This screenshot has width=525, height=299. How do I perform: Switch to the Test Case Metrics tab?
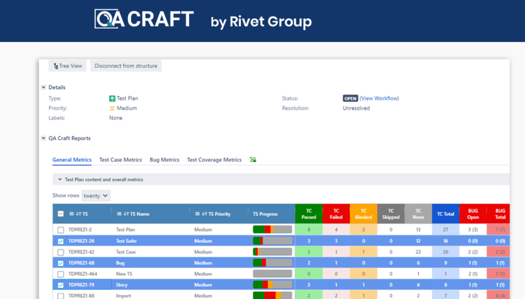120,160
